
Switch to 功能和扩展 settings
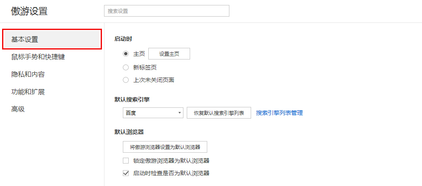point(28,92)
